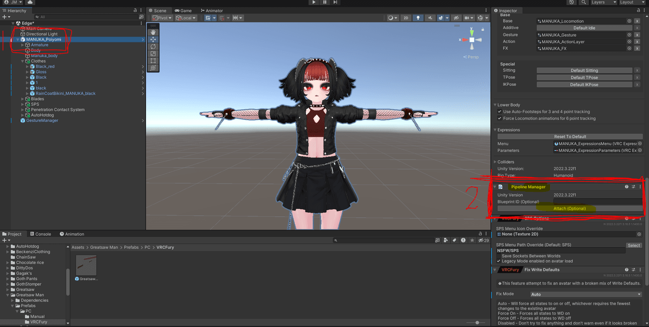
Task: Expand the Armature hierarchy item
Action: (22, 45)
